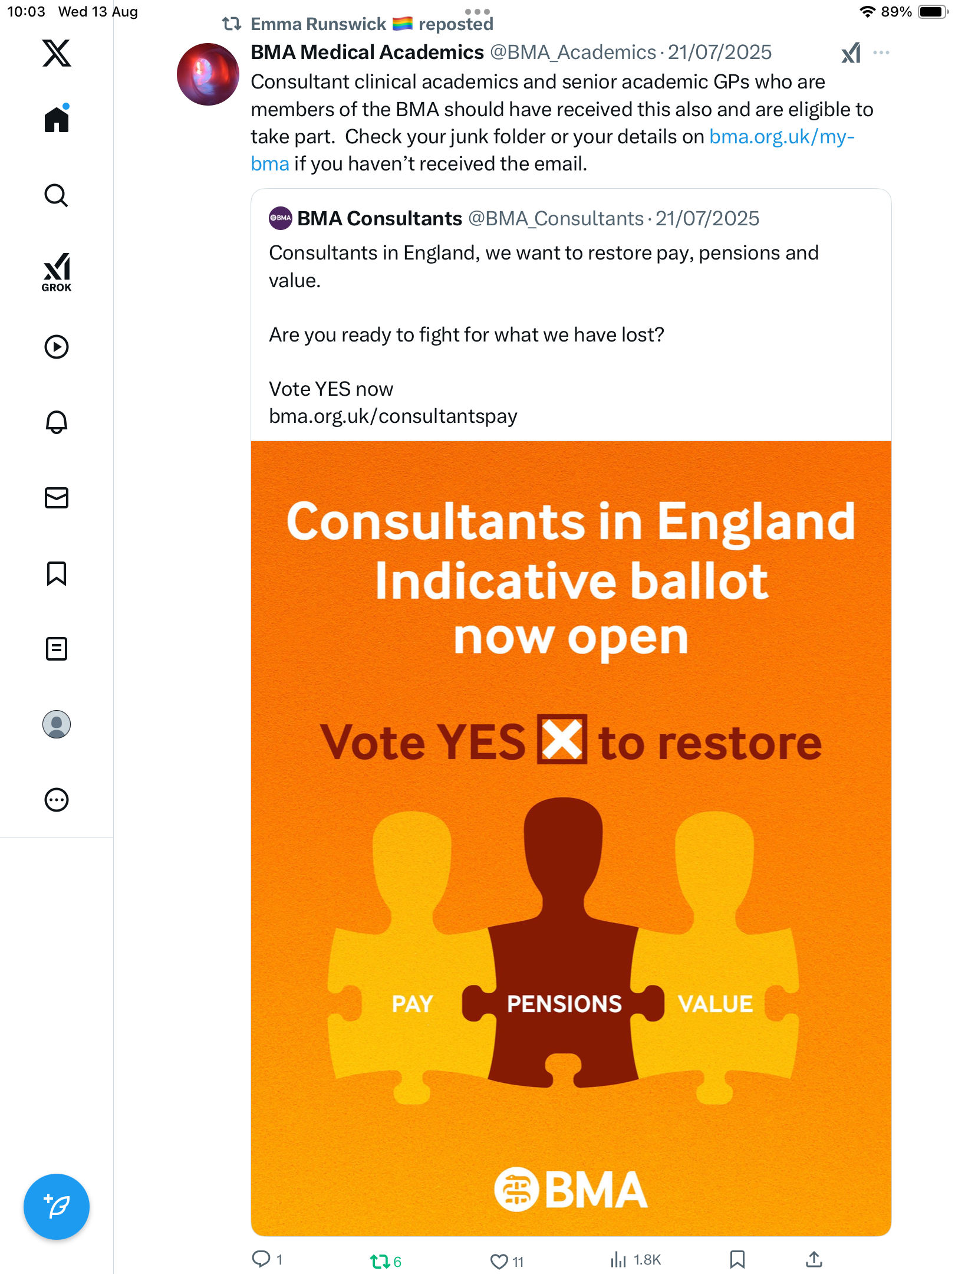Toggle repost on the BMA post
955x1274 pixels.
pos(380,1261)
